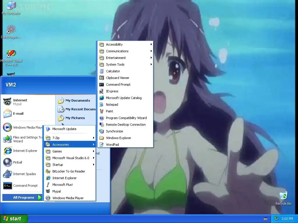Open pinned Command Prompt in Start menu

click(x=22, y=186)
